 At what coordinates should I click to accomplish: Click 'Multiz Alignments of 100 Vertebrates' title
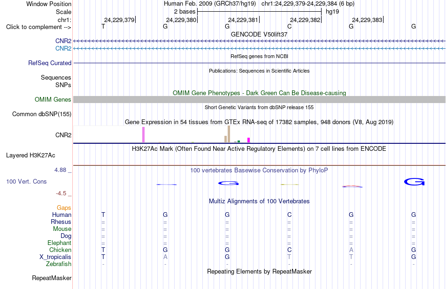(x=259, y=201)
